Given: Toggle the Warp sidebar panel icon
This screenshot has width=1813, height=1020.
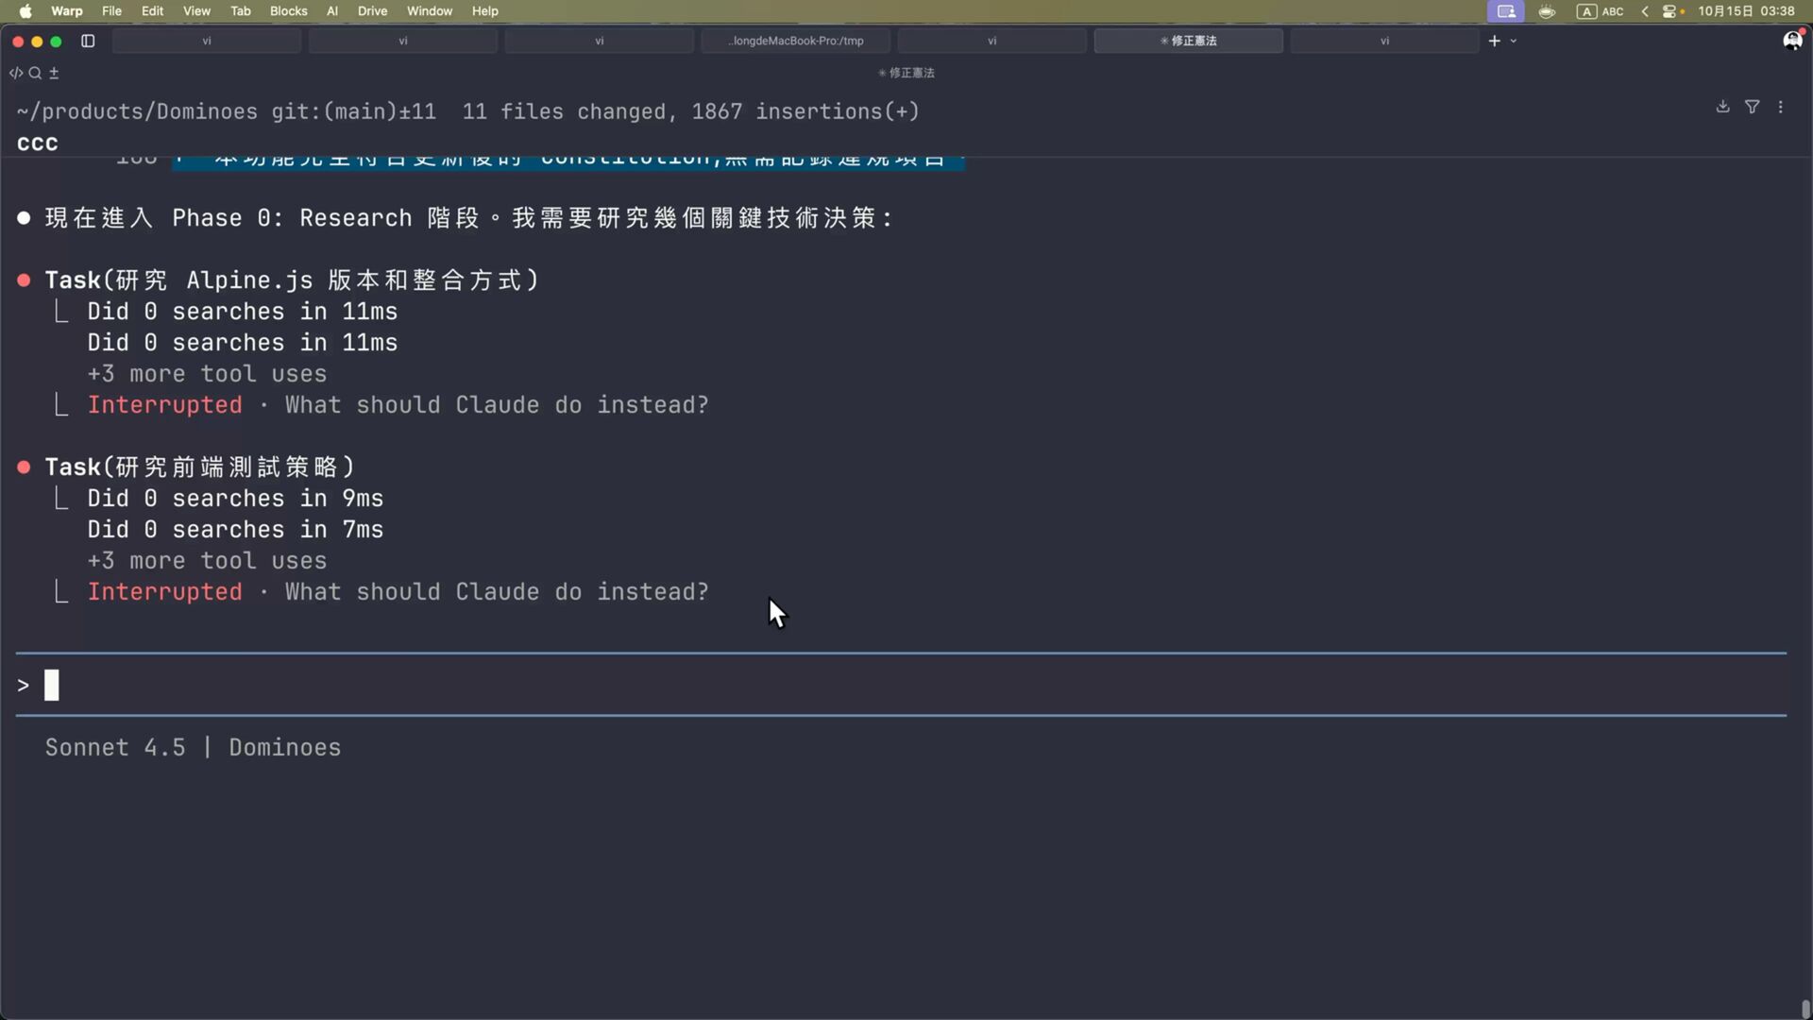Looking at the screenshot, I should (88, 41).
